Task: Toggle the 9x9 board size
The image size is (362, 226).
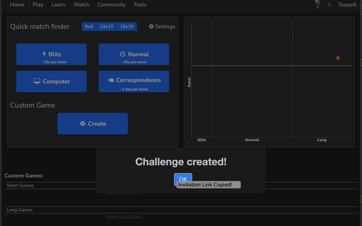Action: 89,27
